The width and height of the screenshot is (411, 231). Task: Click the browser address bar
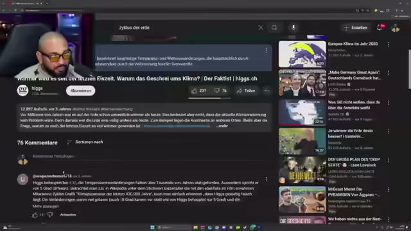tap(189, 10)
